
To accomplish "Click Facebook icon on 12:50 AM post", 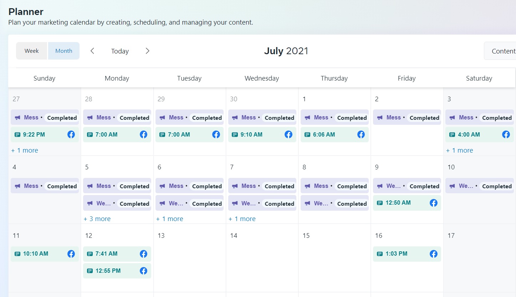I will tap(433, 203).
